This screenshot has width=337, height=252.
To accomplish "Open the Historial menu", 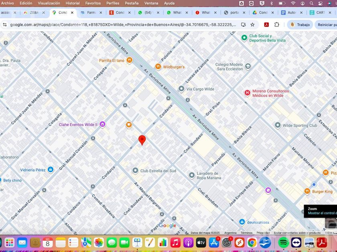I will tap(73, 3).
